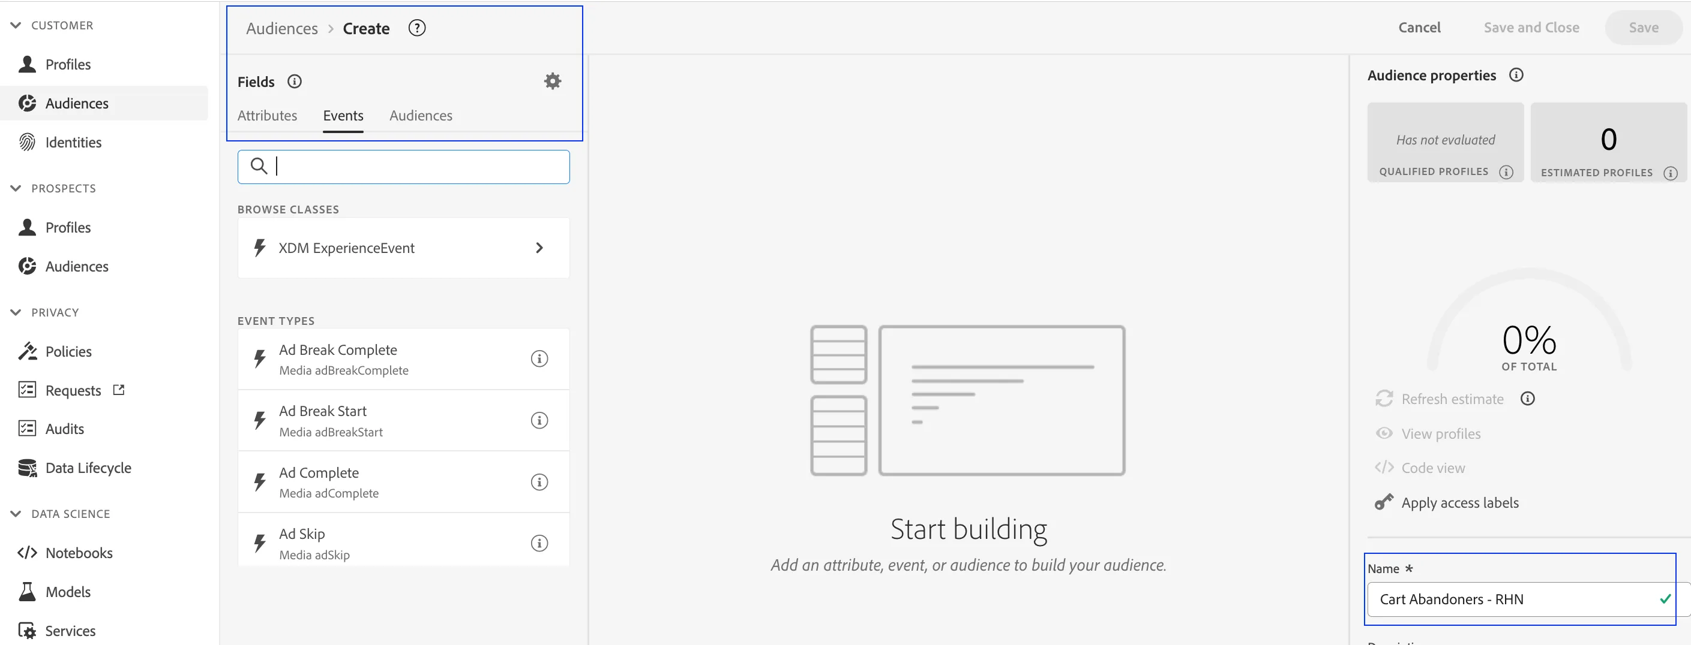The width and height of the screenshot is (1691, 645).
Task: Click the info icon next to Fields
Action: (x=295, y=82)
